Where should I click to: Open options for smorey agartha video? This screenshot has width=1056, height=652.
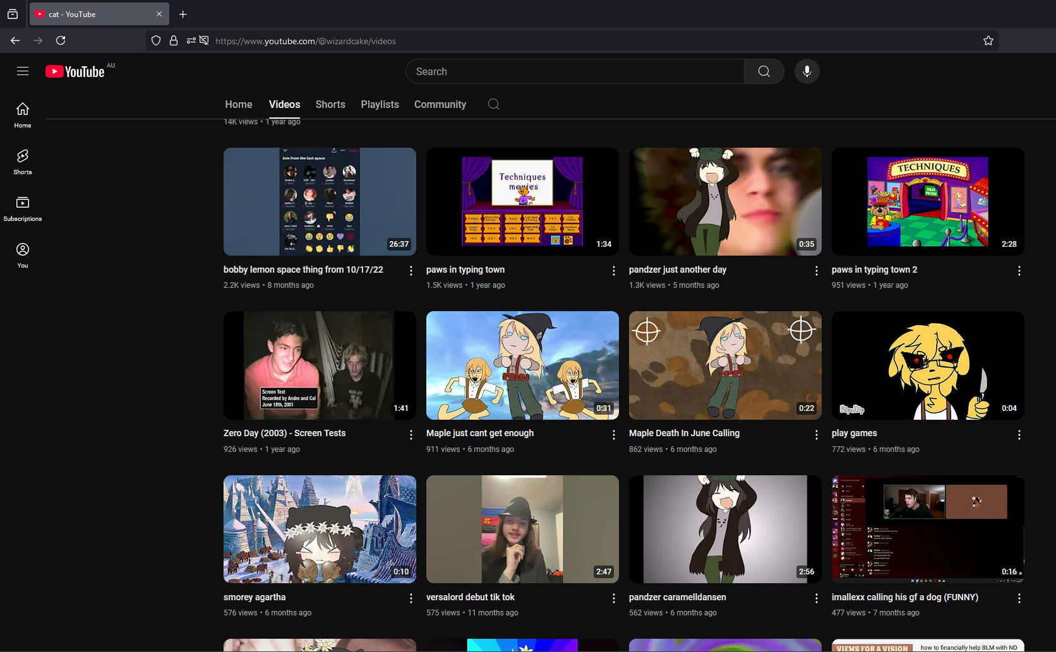click(x=411, y=598)
